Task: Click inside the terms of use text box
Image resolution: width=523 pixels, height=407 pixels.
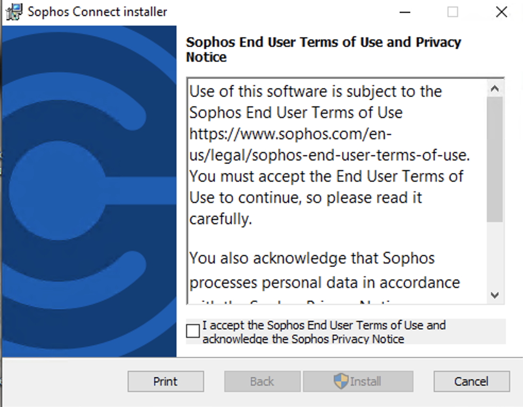Action: (337, 191)
